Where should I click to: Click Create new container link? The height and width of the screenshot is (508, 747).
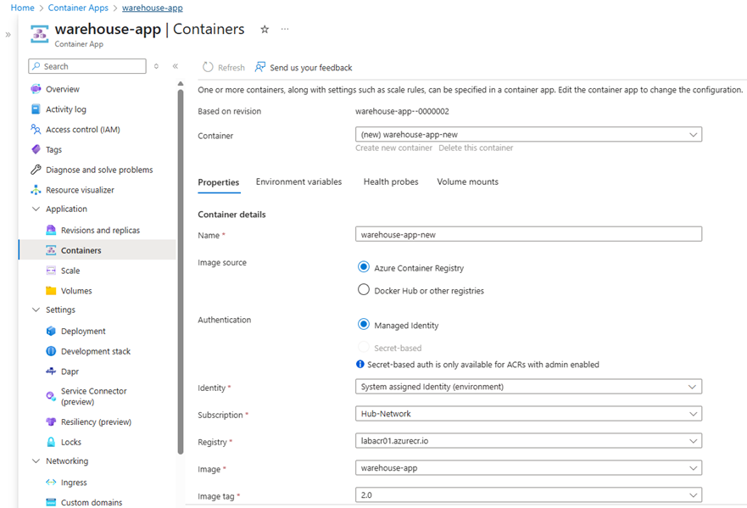(x=393, y=148)
